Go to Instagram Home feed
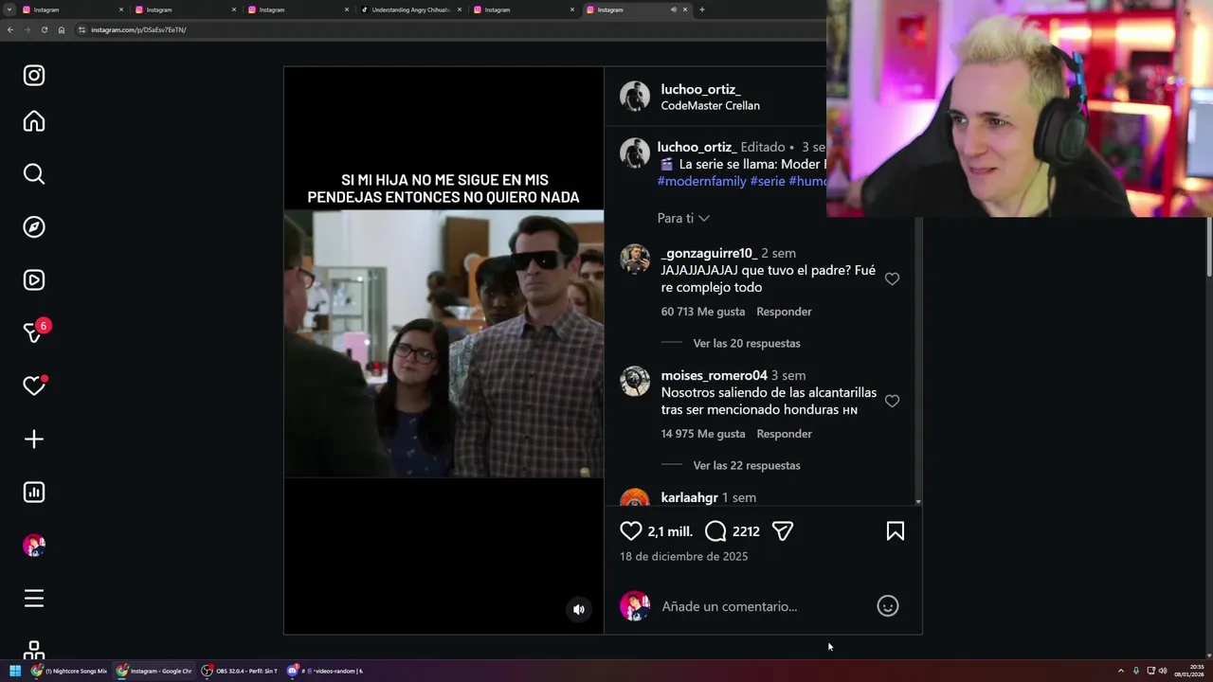This screenshot has width=1213, height=682. click(x=34, y=121)
